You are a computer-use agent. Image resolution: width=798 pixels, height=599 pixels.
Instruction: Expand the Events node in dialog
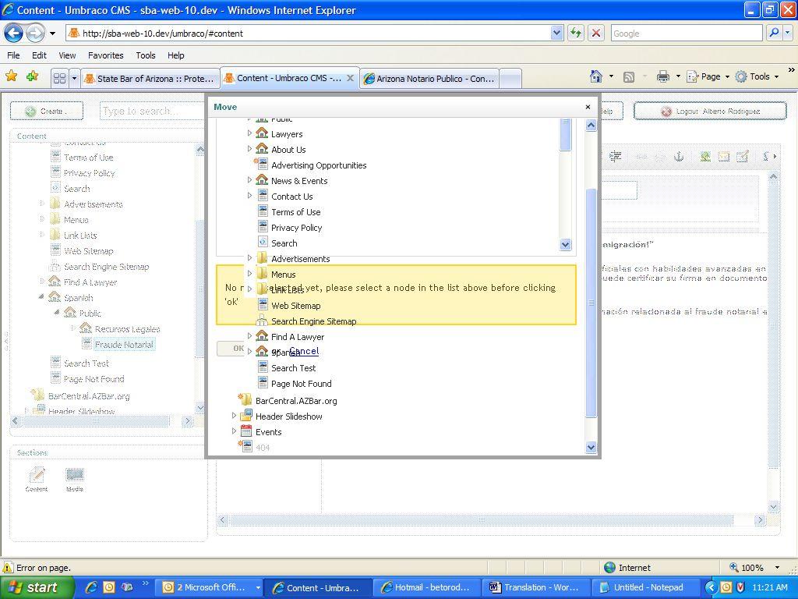pyautogui.click(x=234, y=431)
